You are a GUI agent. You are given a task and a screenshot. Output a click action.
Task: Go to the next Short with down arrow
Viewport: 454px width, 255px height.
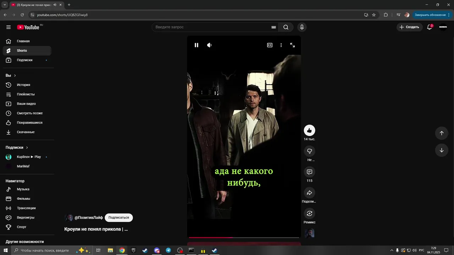tap(442, 150)
